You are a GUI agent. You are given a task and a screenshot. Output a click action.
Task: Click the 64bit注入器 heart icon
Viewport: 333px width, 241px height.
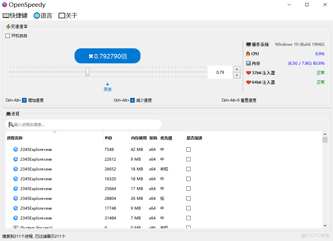(x=248, y=82)
